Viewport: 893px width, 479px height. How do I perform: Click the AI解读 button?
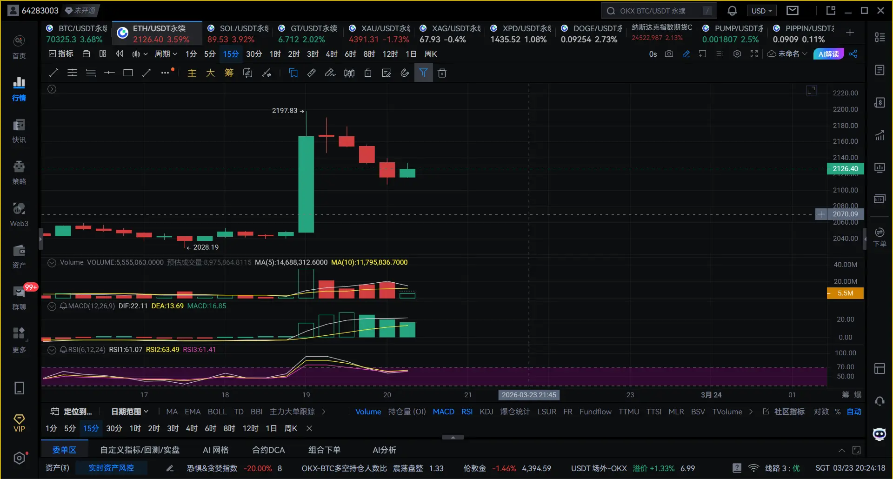829,54
